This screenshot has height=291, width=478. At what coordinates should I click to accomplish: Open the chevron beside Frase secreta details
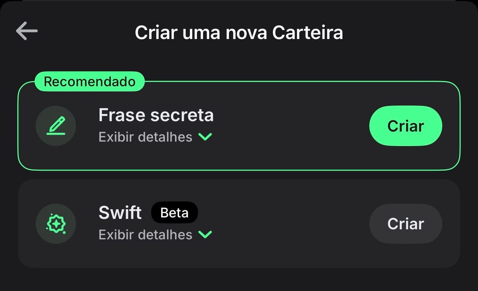coord(205,137)
